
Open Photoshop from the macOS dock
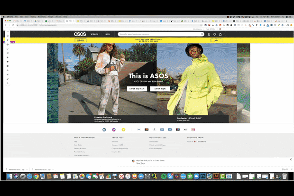[202, 176]
